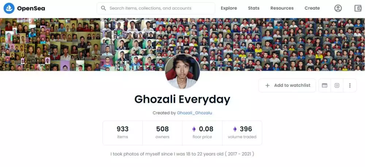Open the collection Instagram icon
365x167 pixels.
pyautogui.click(x=337, y=85)
